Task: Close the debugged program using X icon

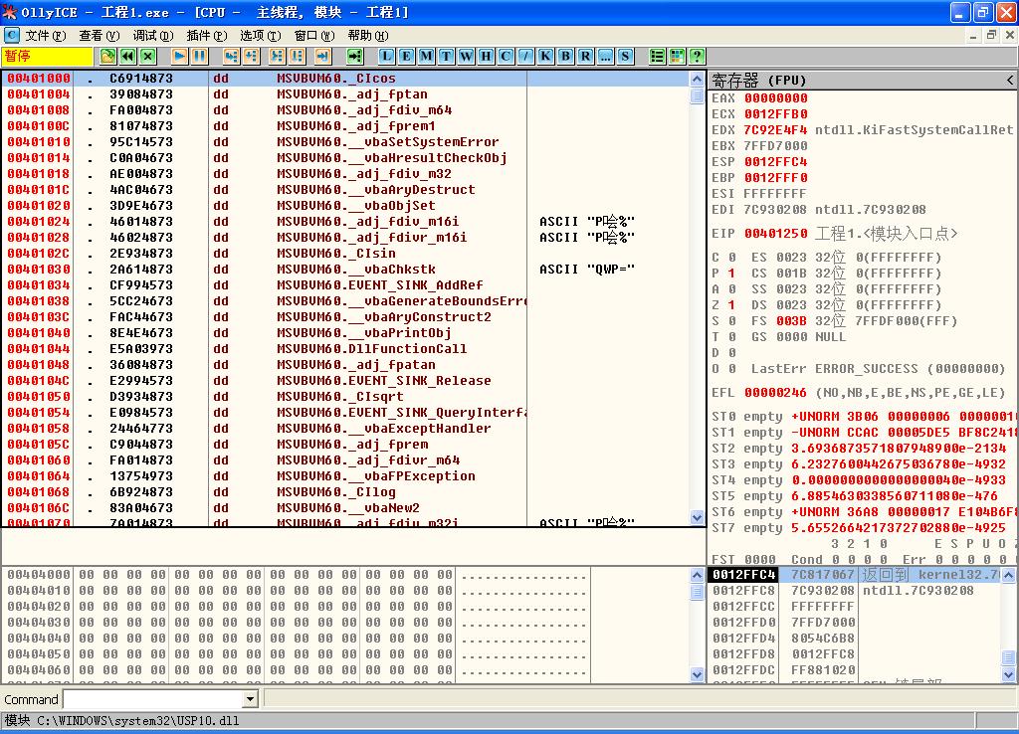Action: tap(147, 57)
